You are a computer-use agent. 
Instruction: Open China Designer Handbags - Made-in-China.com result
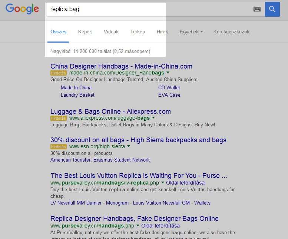click(121, 66)
